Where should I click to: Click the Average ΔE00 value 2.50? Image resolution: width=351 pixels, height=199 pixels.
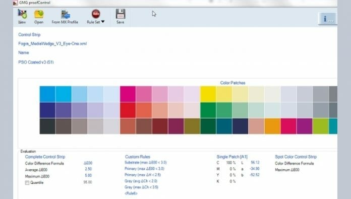pyautogui.click(x=88, y=169)
